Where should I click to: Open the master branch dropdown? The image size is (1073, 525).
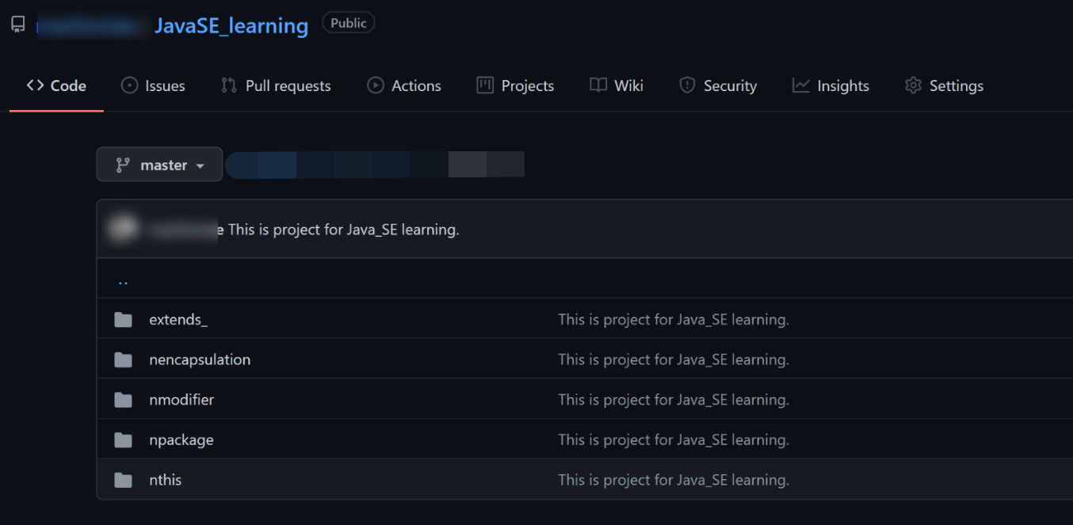[x=159, y=165]
